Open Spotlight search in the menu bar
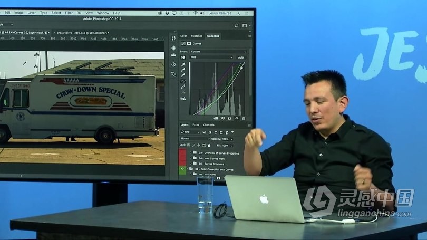This screenshot has width=427, height=240. click(x=238, y=13)
